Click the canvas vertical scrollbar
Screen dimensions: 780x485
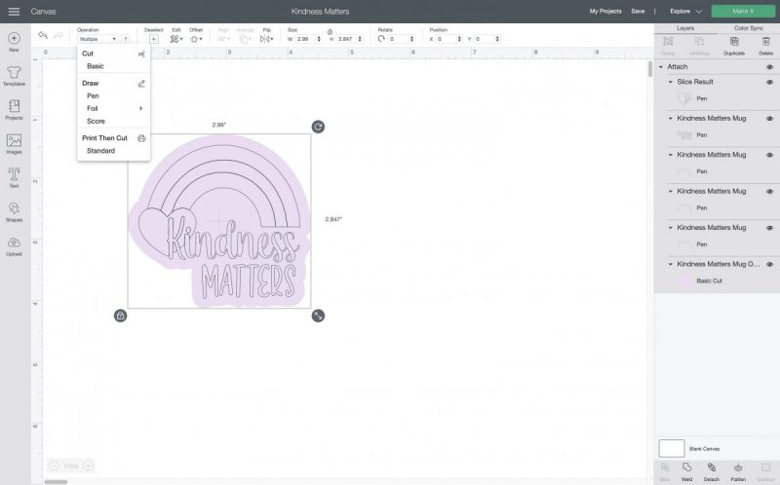649,68
